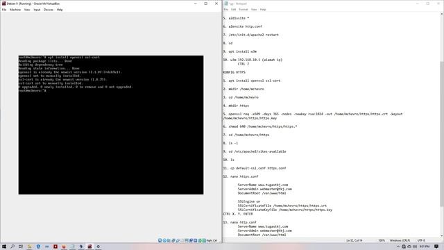444x250 pixels.
Task: Click VirtualBox shared folders status icon
Action: pos(182,240)
